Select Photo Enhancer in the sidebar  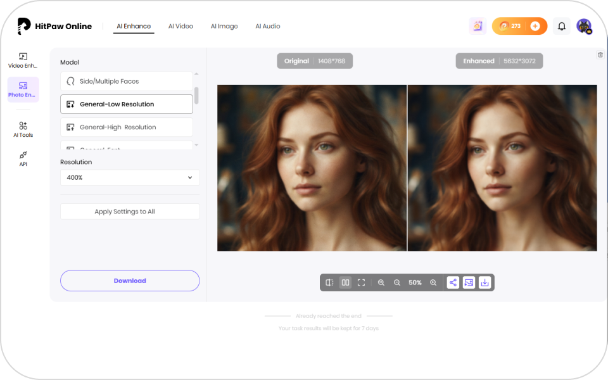coord(23,89)
